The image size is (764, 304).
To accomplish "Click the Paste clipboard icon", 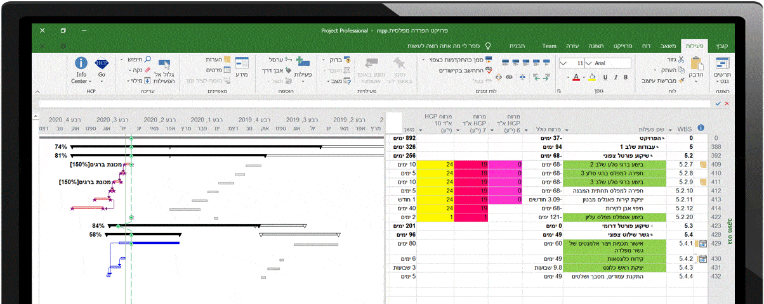I will point(696,65).
